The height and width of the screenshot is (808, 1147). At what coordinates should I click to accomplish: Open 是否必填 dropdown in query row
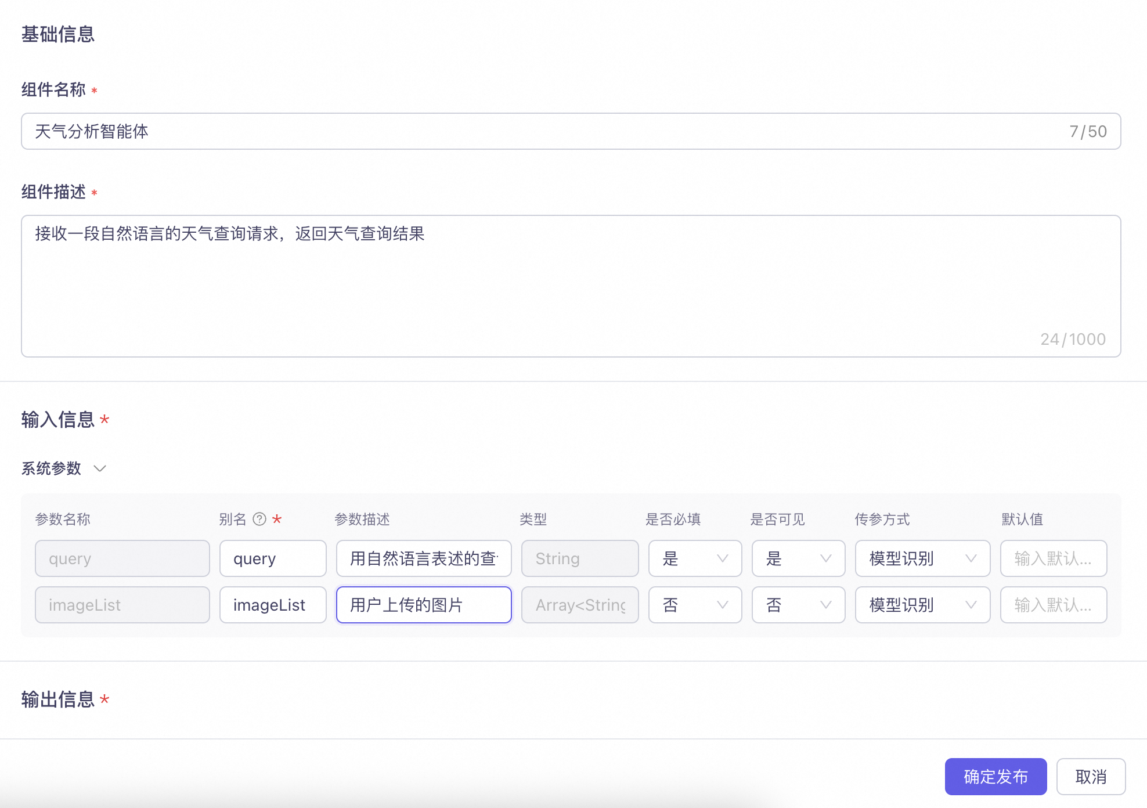[695, 558]
